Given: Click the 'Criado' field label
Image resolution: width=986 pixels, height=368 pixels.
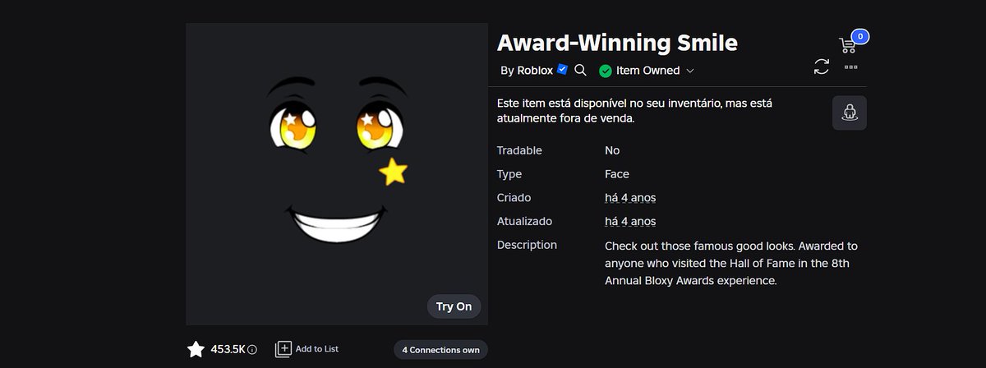Looking at the screenshot, I should coord(514,198).
